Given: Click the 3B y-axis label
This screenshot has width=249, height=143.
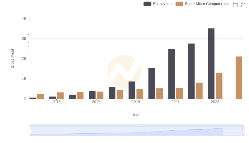Looking at the screenshot, I should (24, 38).
